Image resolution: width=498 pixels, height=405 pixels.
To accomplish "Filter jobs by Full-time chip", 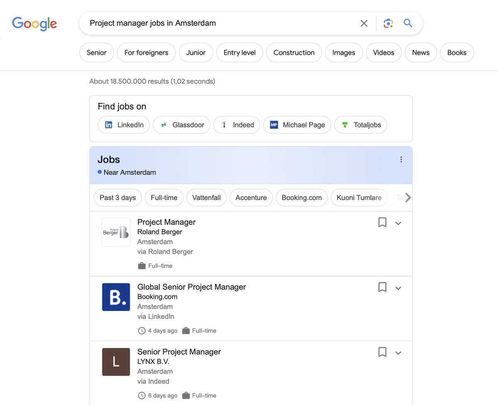I will (164, 198).
